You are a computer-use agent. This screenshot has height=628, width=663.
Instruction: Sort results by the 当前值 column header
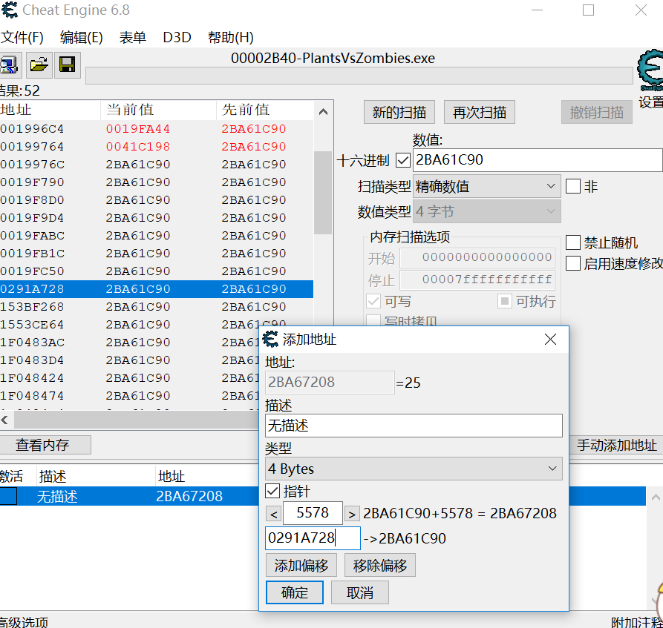[x=159, y=110]
